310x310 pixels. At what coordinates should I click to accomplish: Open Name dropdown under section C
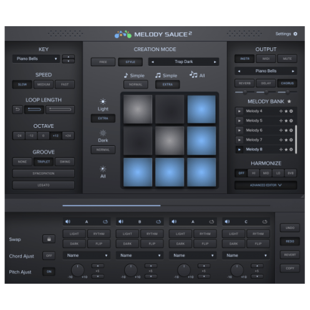(246, 256)
